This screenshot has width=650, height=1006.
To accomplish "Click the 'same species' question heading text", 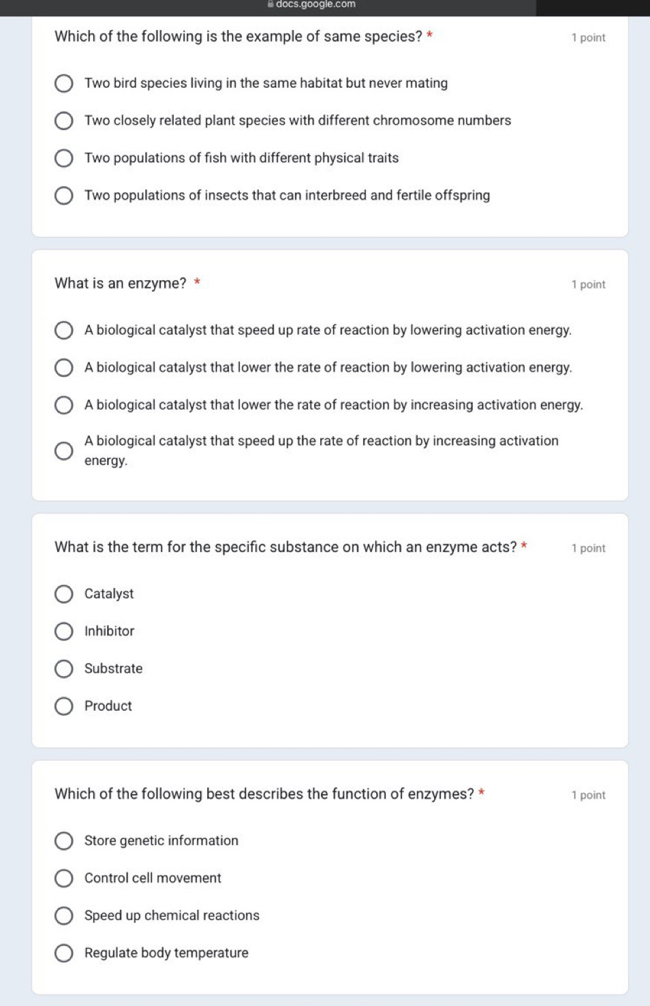I will point(238,37).
